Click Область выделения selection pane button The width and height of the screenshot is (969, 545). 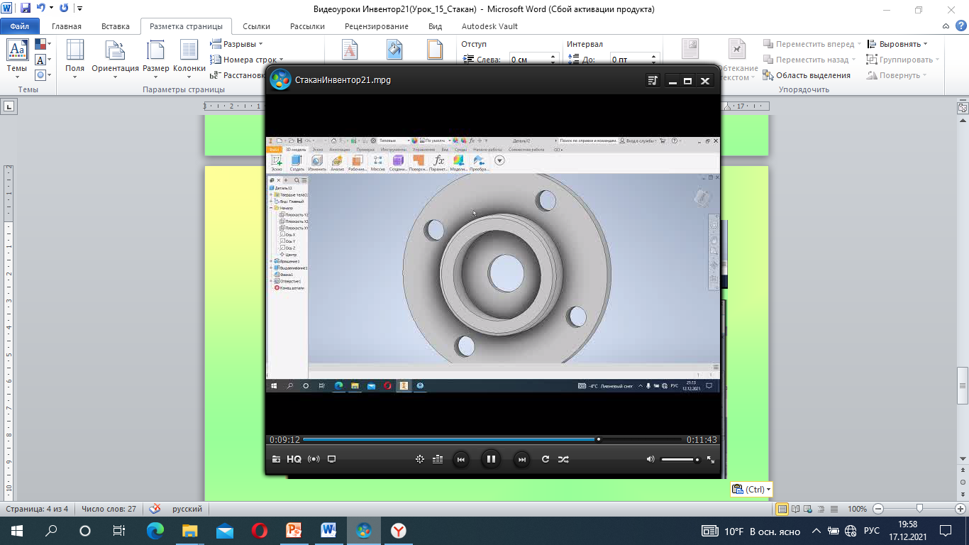[x=807, y=75]
